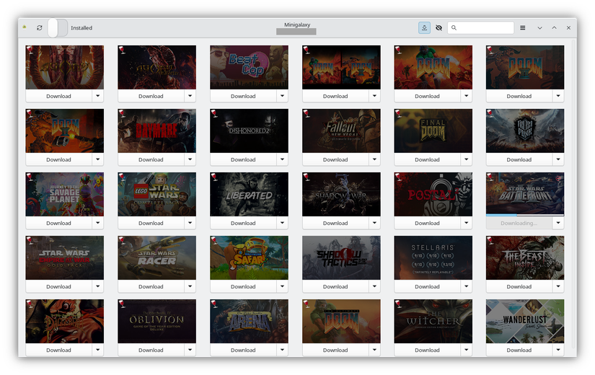
Task: Expand Beat Cop download options arrow
Action: pos(282,96)
